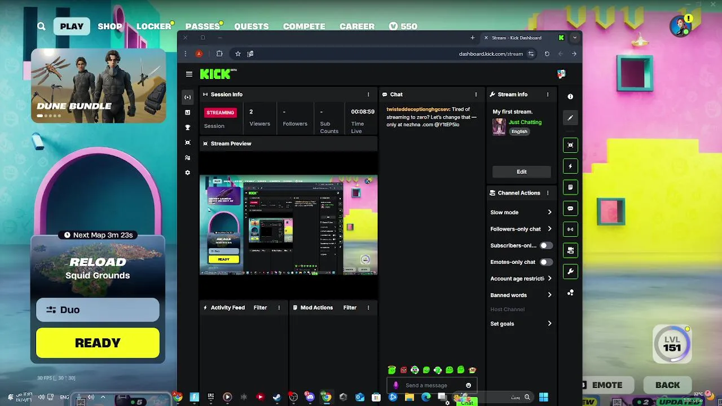722x406 pixels.
Task: Open Steam from the taskbar
Action: (276, 397)
